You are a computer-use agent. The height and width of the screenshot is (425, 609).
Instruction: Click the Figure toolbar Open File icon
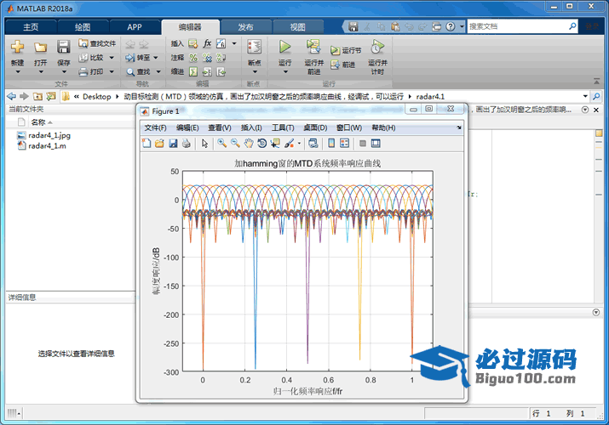159,144
